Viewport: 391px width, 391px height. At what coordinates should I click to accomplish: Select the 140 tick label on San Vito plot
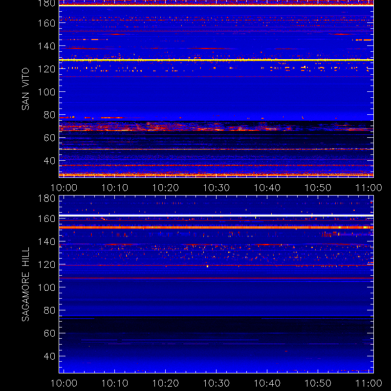pos(46,46)
